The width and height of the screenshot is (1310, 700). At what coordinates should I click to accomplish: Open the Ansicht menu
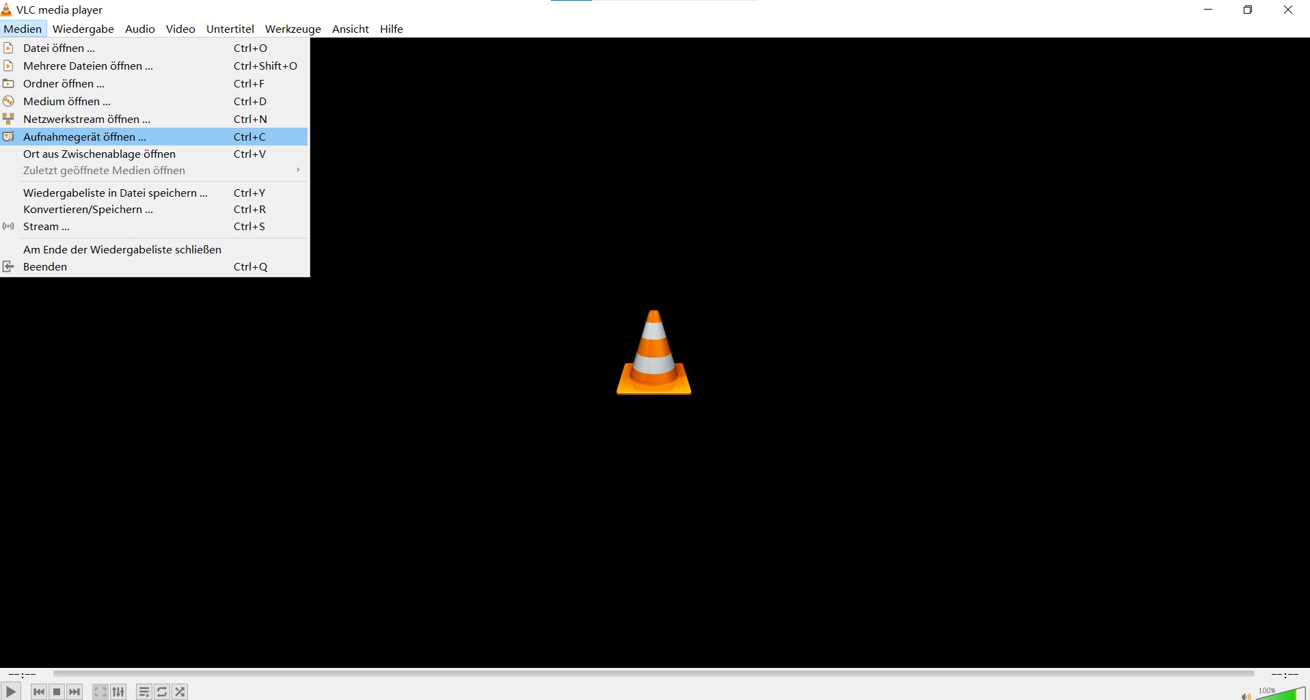point(351,29)
